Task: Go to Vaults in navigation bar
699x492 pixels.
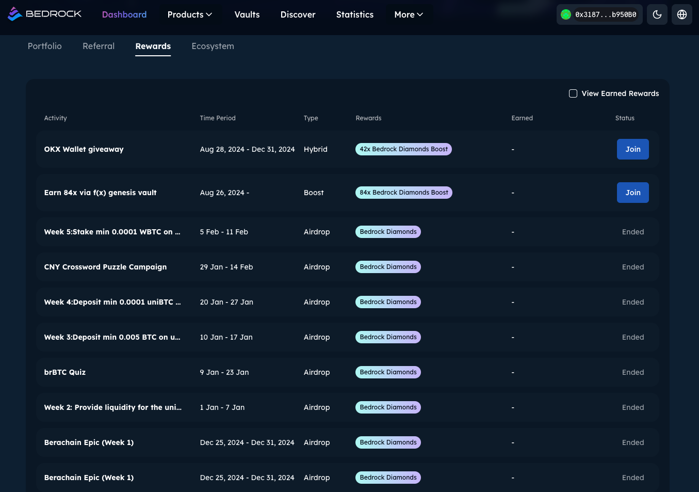Action: click(247, 14)
